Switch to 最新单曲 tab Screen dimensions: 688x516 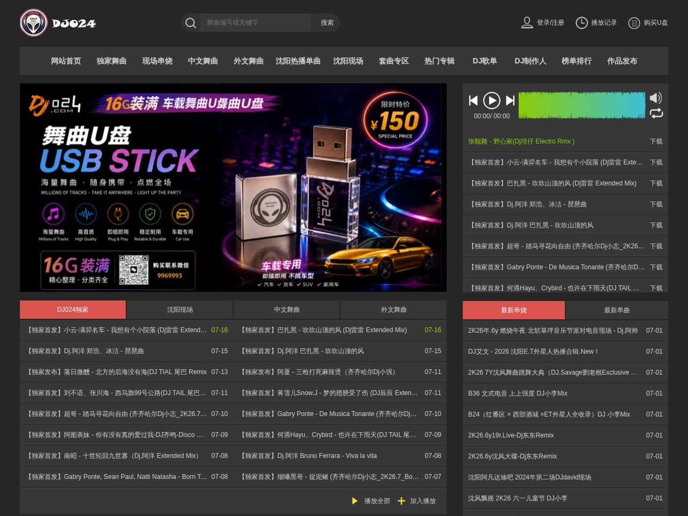click(617, 310)
